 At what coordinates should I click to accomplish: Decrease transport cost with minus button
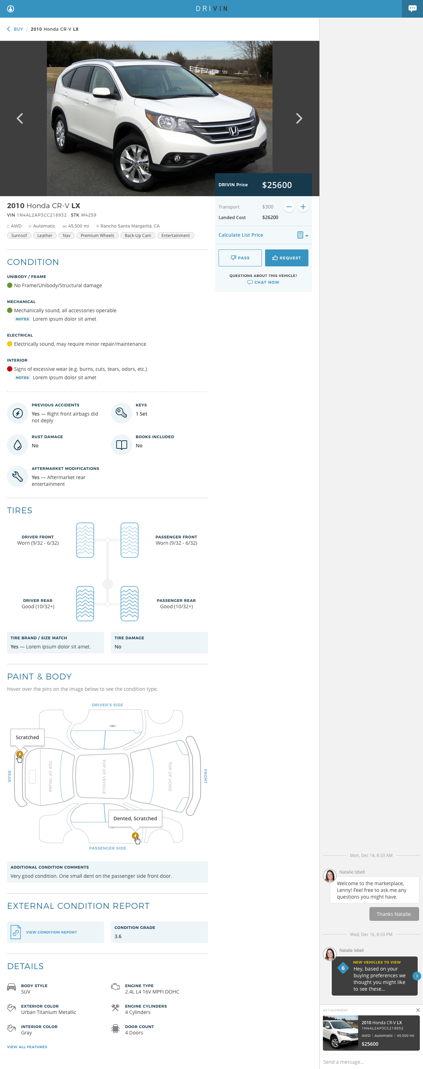pyautogui.click(x=289, y=207)
